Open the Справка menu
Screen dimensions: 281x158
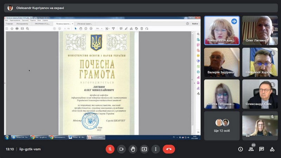[x=45, y=20]
